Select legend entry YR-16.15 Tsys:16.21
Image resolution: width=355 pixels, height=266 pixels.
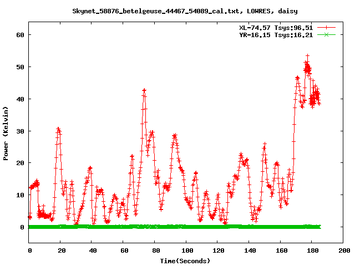click(x=276, y=35)
